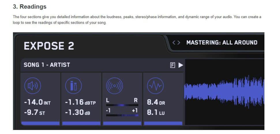Screen dimensions: 280x134
Task: Click the -14.0 INT loudness reading
Action: click(37, 102)
